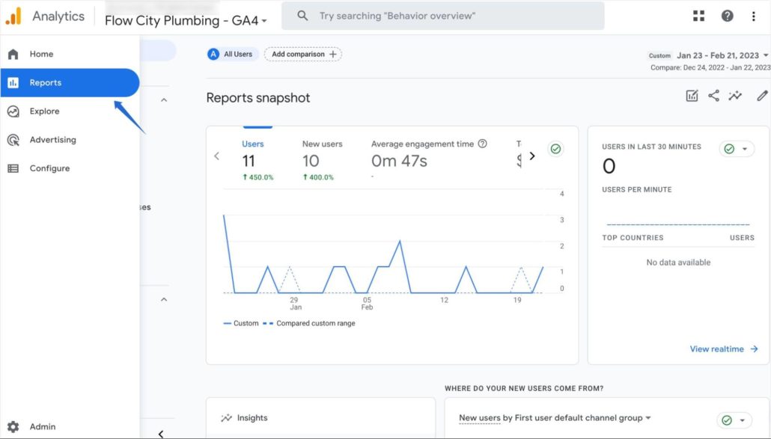Select the Users metric tab
The width and height of the screenshot is (771, 439).
click(257, 161)
